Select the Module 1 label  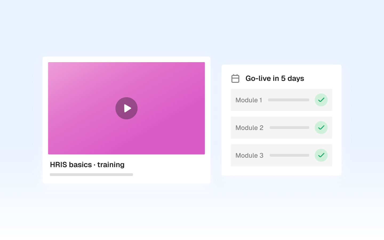[x=249, y=100]
